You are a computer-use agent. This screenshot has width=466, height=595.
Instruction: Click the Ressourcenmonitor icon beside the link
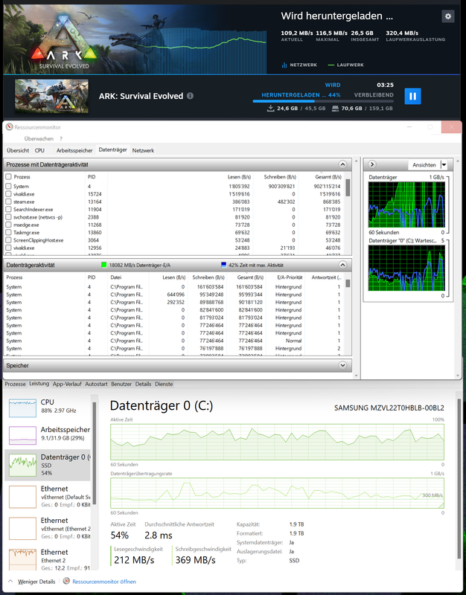[66, 581]
